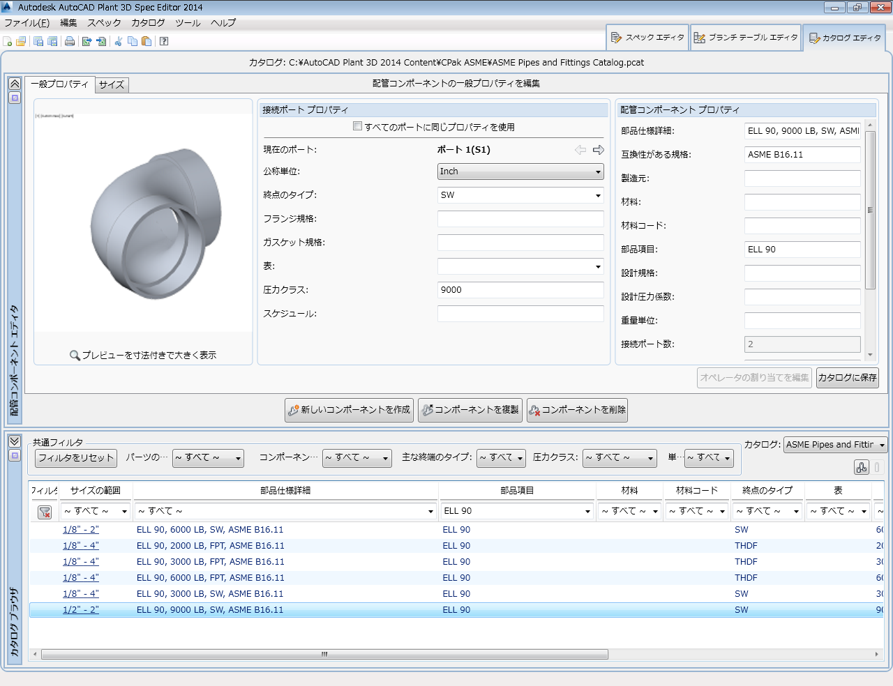Open the サイズの範囲 column filter dropdown

pos(96,511)
